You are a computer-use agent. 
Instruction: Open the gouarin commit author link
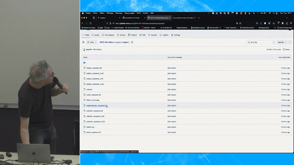click(x=89, y=49)
